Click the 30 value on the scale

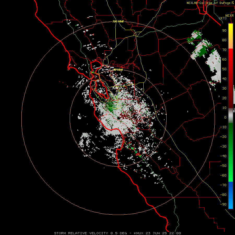[224, 89]
